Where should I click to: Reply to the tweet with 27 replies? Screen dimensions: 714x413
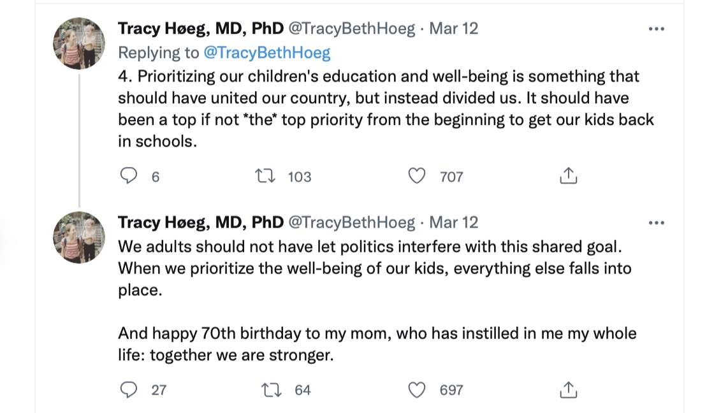[129, 389]
